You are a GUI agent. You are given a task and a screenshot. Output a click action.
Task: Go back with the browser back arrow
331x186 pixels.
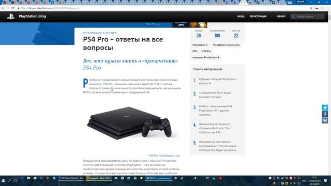[3, 8]
